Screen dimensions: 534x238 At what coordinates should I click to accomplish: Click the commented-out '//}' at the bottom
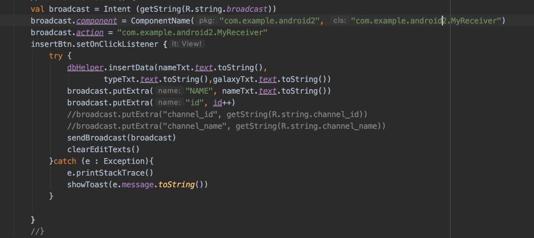(38, 230)
